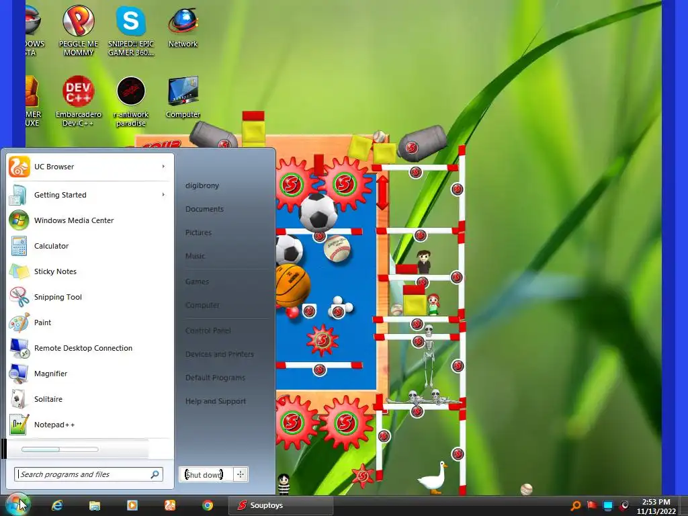
Task: Open File Explorer from taskbar
Action: [x=94, y=505]
